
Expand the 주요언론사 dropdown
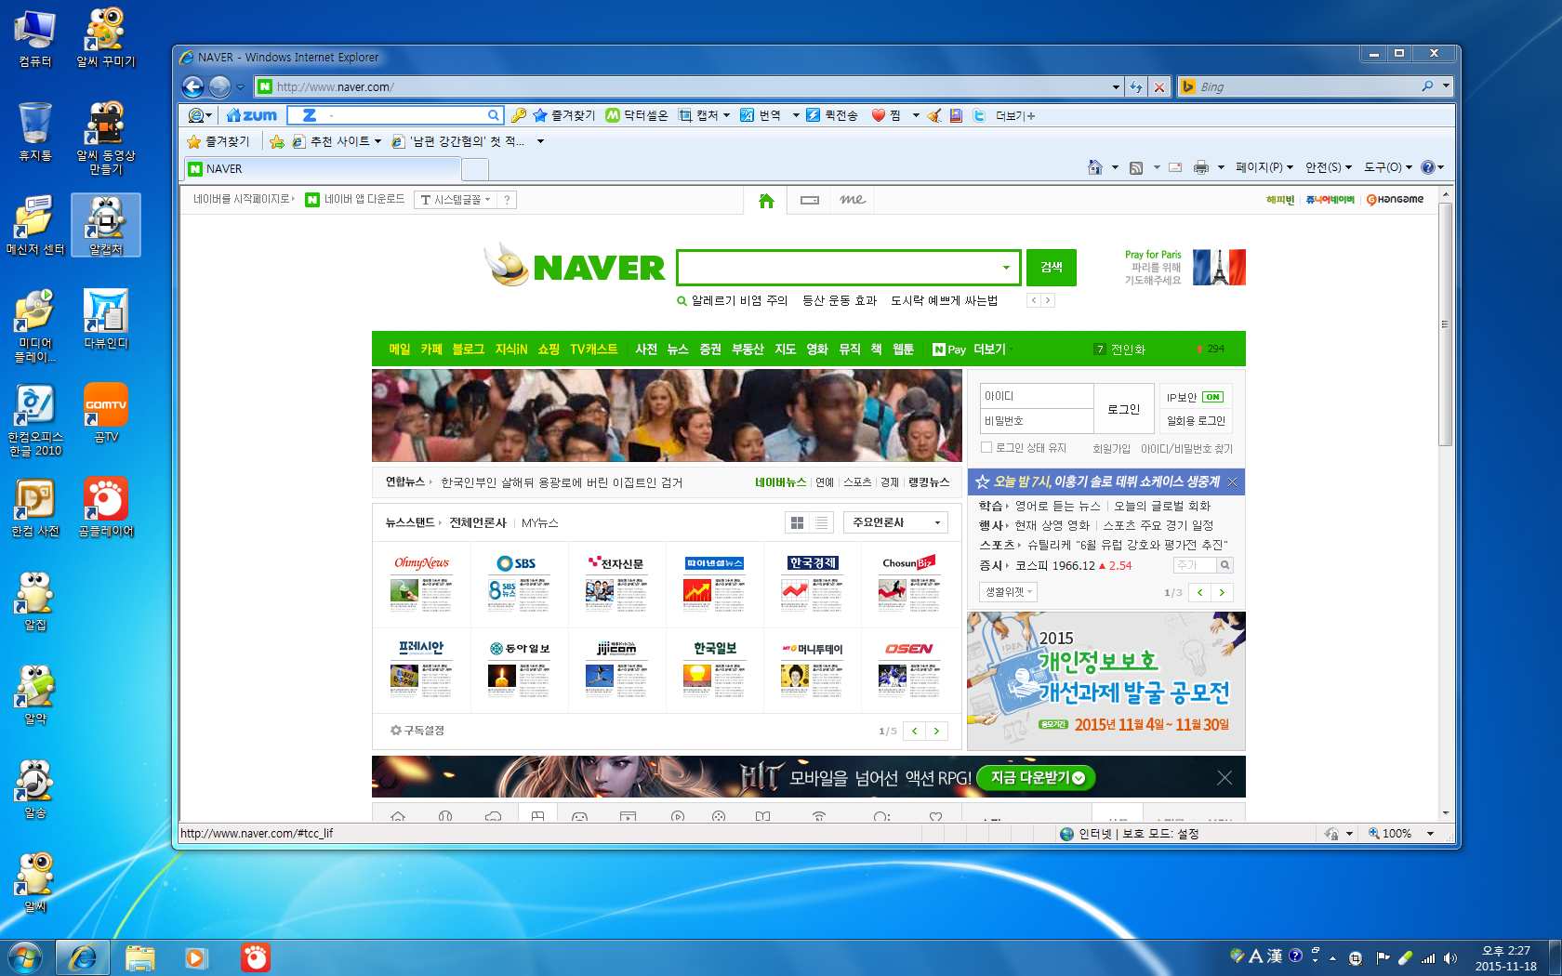pyautogui.click(x=895, y=523)
